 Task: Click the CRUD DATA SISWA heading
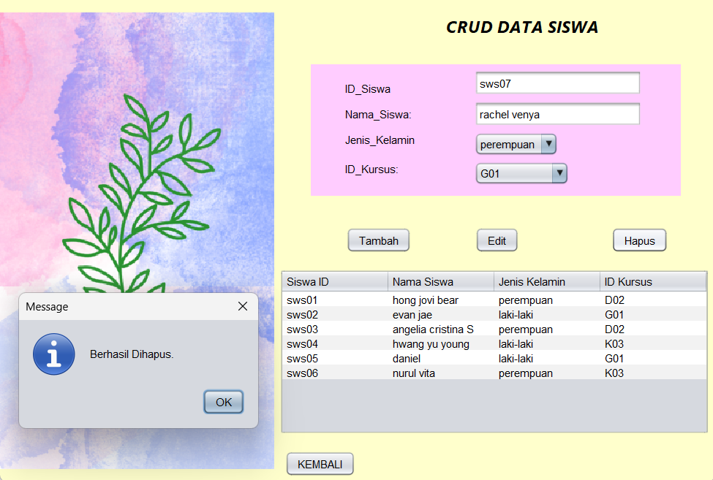pyautogui.click(x=522, y=26)
